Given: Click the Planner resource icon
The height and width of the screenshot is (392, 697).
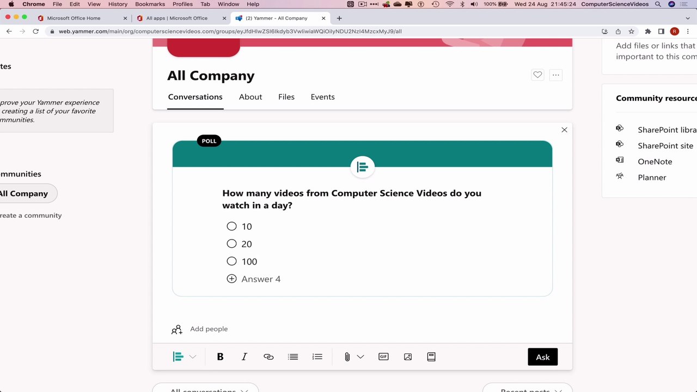Looking at the screenshot, I should point(620,176).
